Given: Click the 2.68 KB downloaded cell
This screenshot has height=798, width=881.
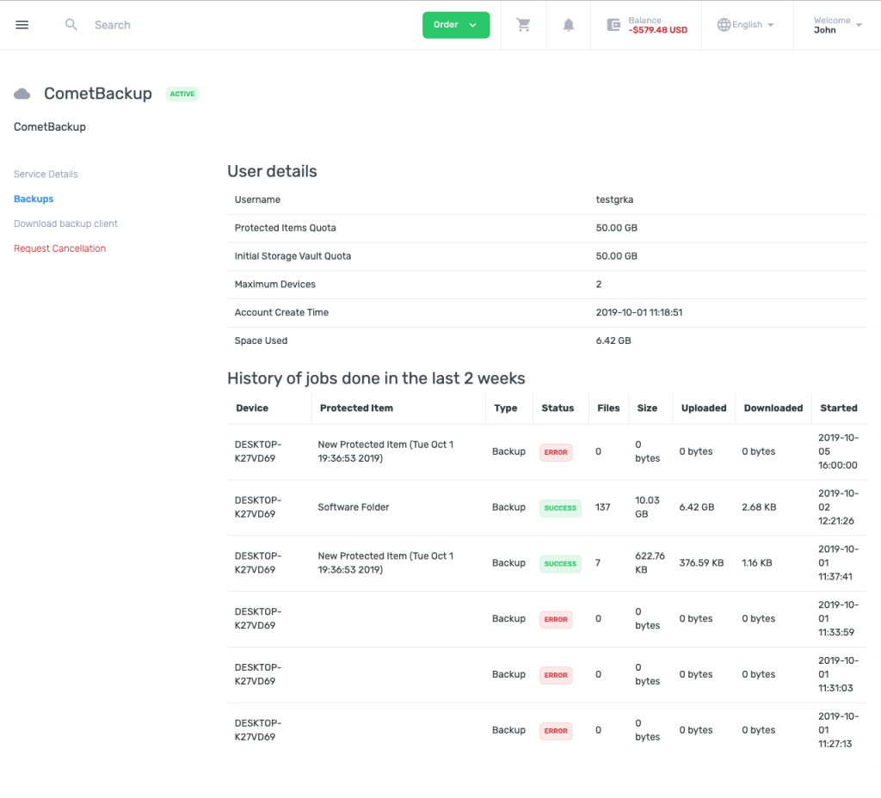Looking at the screenshot, I should point(759,507).
